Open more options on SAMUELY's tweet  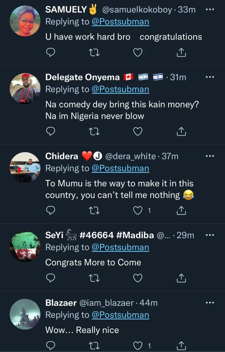click(210, 9)
